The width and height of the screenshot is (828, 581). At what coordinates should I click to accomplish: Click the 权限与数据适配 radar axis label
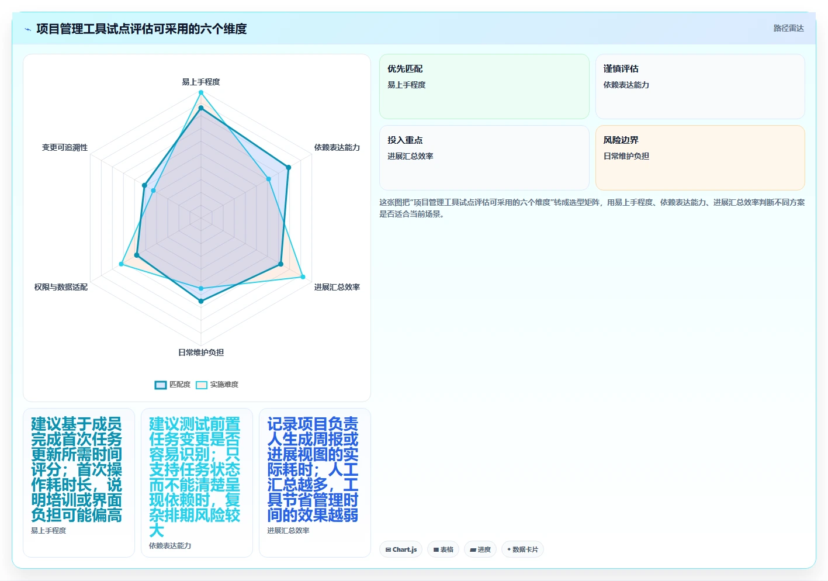click(61, 287)
